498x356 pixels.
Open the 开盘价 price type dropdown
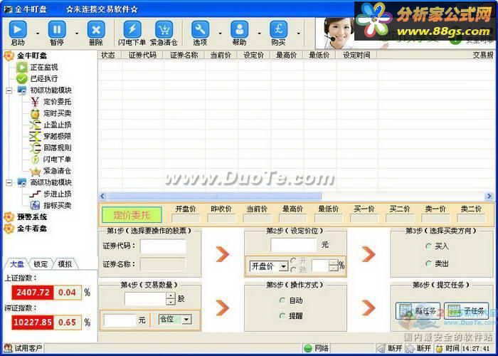[283, 266]
